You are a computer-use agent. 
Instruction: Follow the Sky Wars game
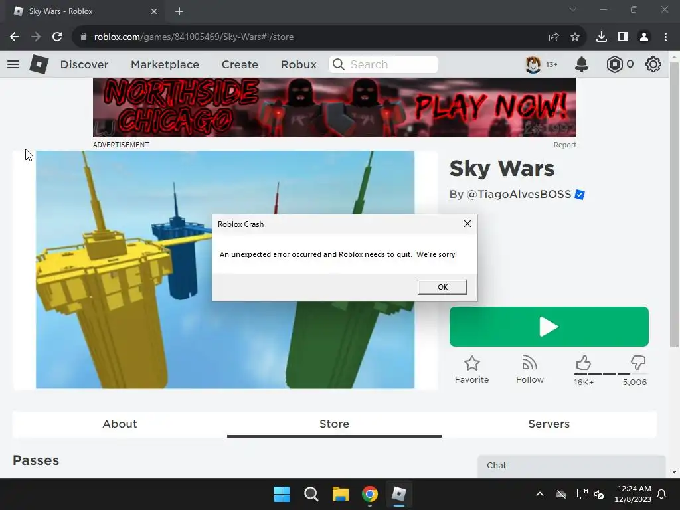[x=529, y=369]
